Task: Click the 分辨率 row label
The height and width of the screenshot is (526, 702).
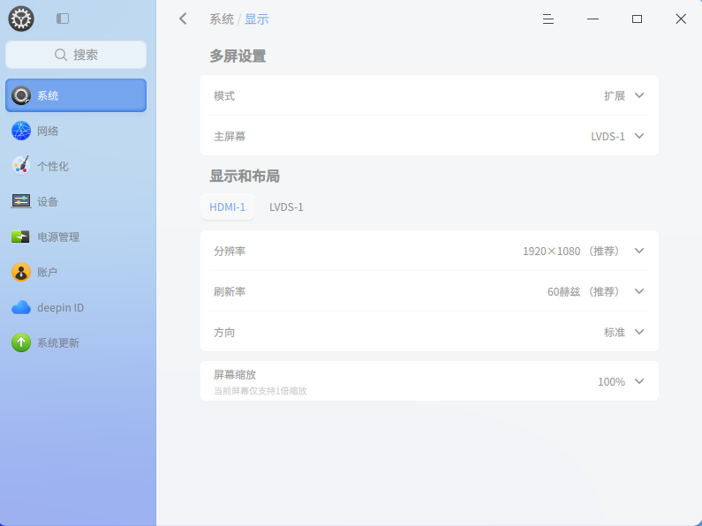Action: point(230,251)
